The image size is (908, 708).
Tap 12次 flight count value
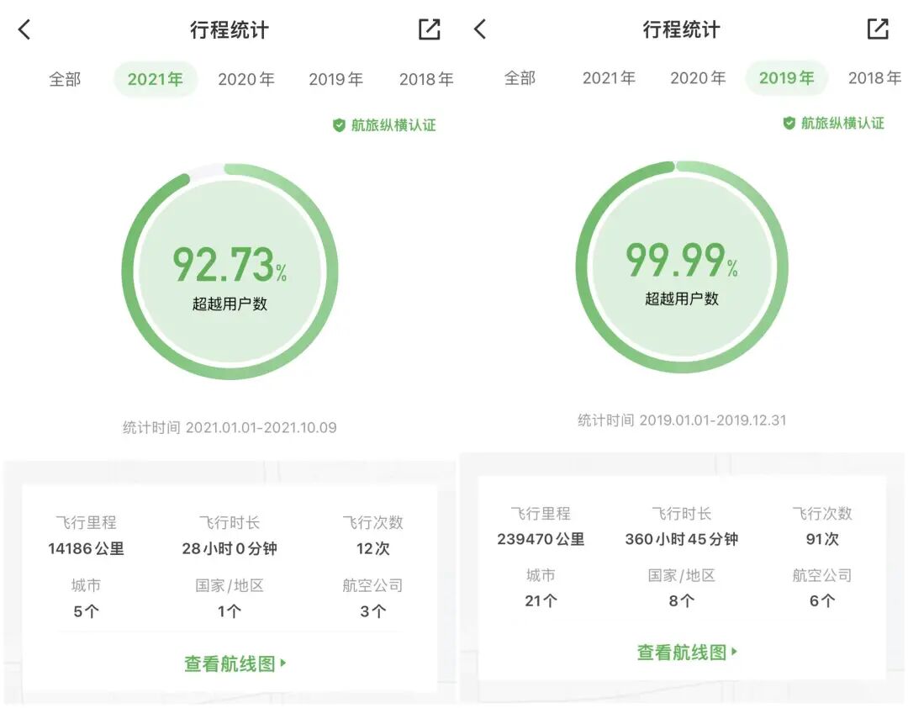pos(373,548)
